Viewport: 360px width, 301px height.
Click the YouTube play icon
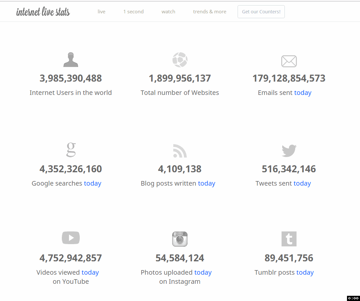click(x=71, y=238)
